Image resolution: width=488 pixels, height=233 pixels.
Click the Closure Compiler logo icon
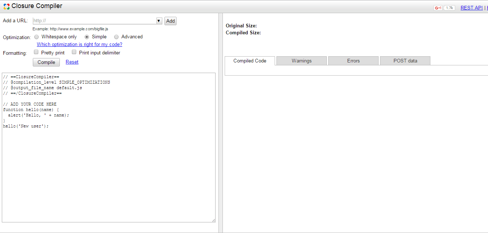(x=6, y=6)
